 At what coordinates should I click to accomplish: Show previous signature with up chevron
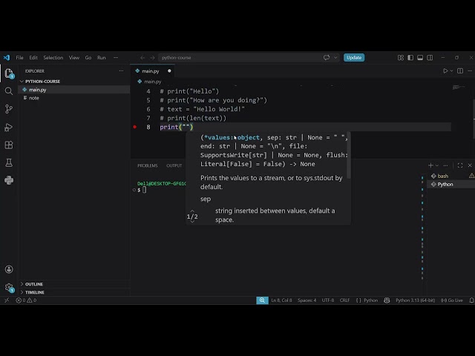click(x=192, y=211)
